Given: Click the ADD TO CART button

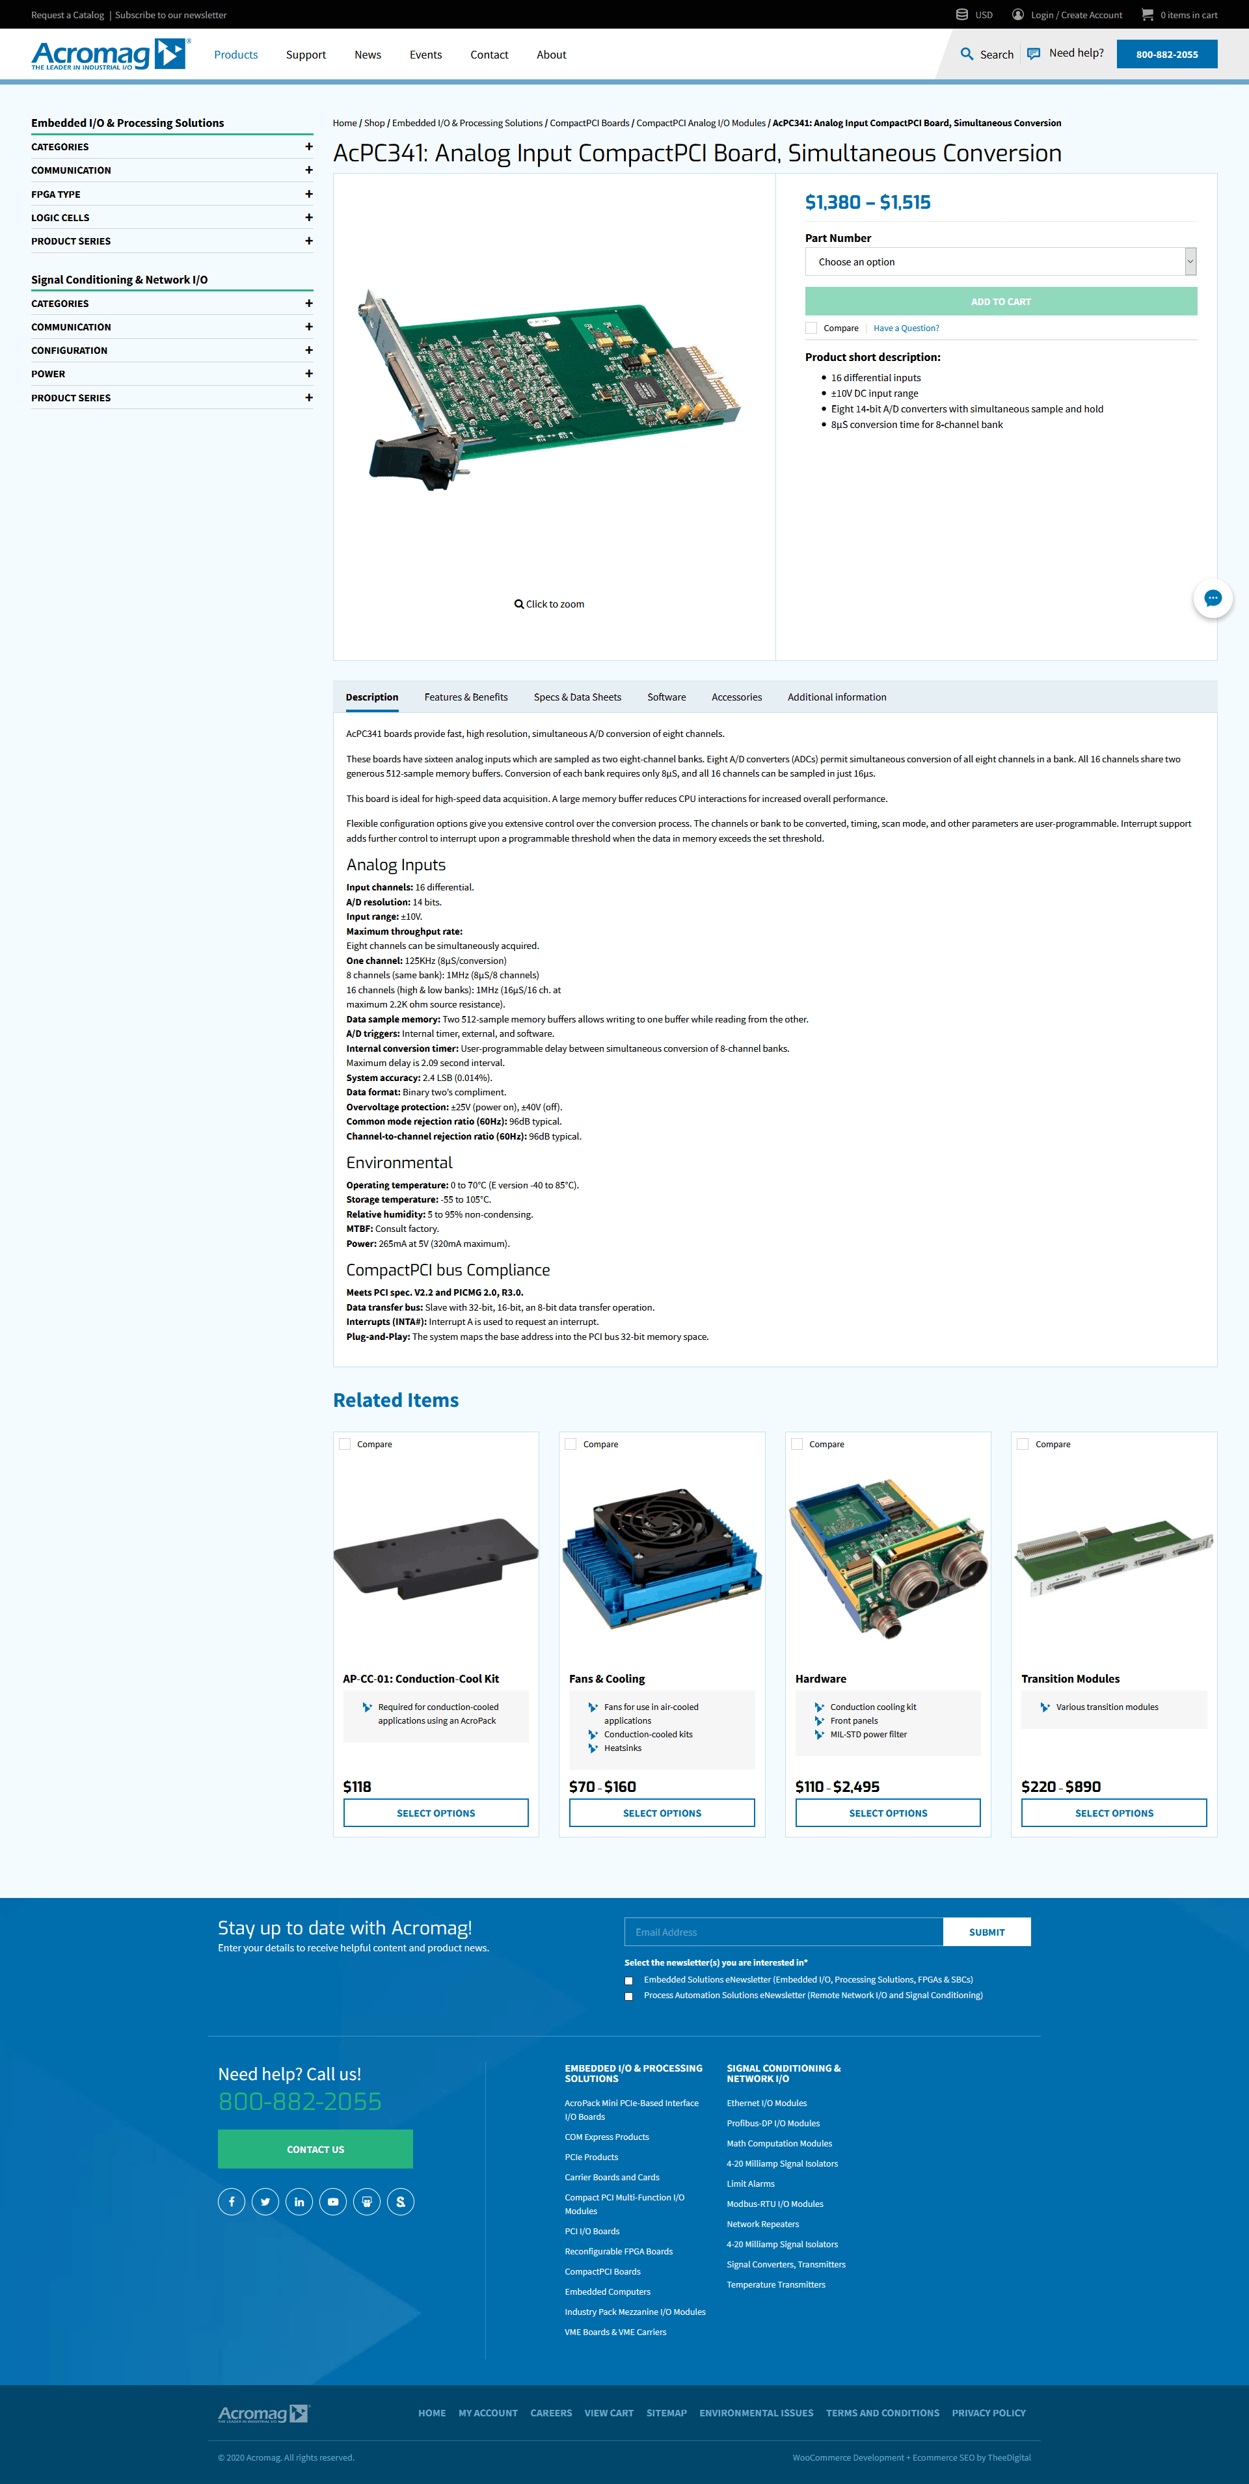Looking at the screenshot, I should click(x=1001, y=302).
